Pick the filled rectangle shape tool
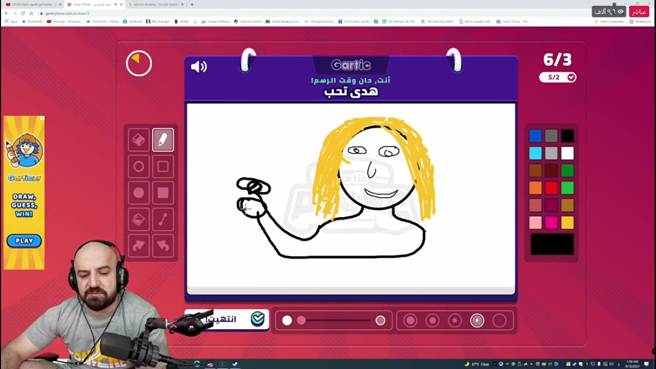The height and width of the screenshot is (369, 656). tap(163, 193)
